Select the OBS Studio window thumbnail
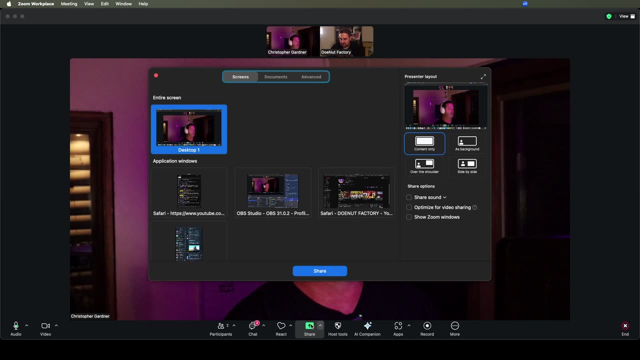Image resolution: width=640 pixels, height=360 pixels. click(x=273, y=192)
